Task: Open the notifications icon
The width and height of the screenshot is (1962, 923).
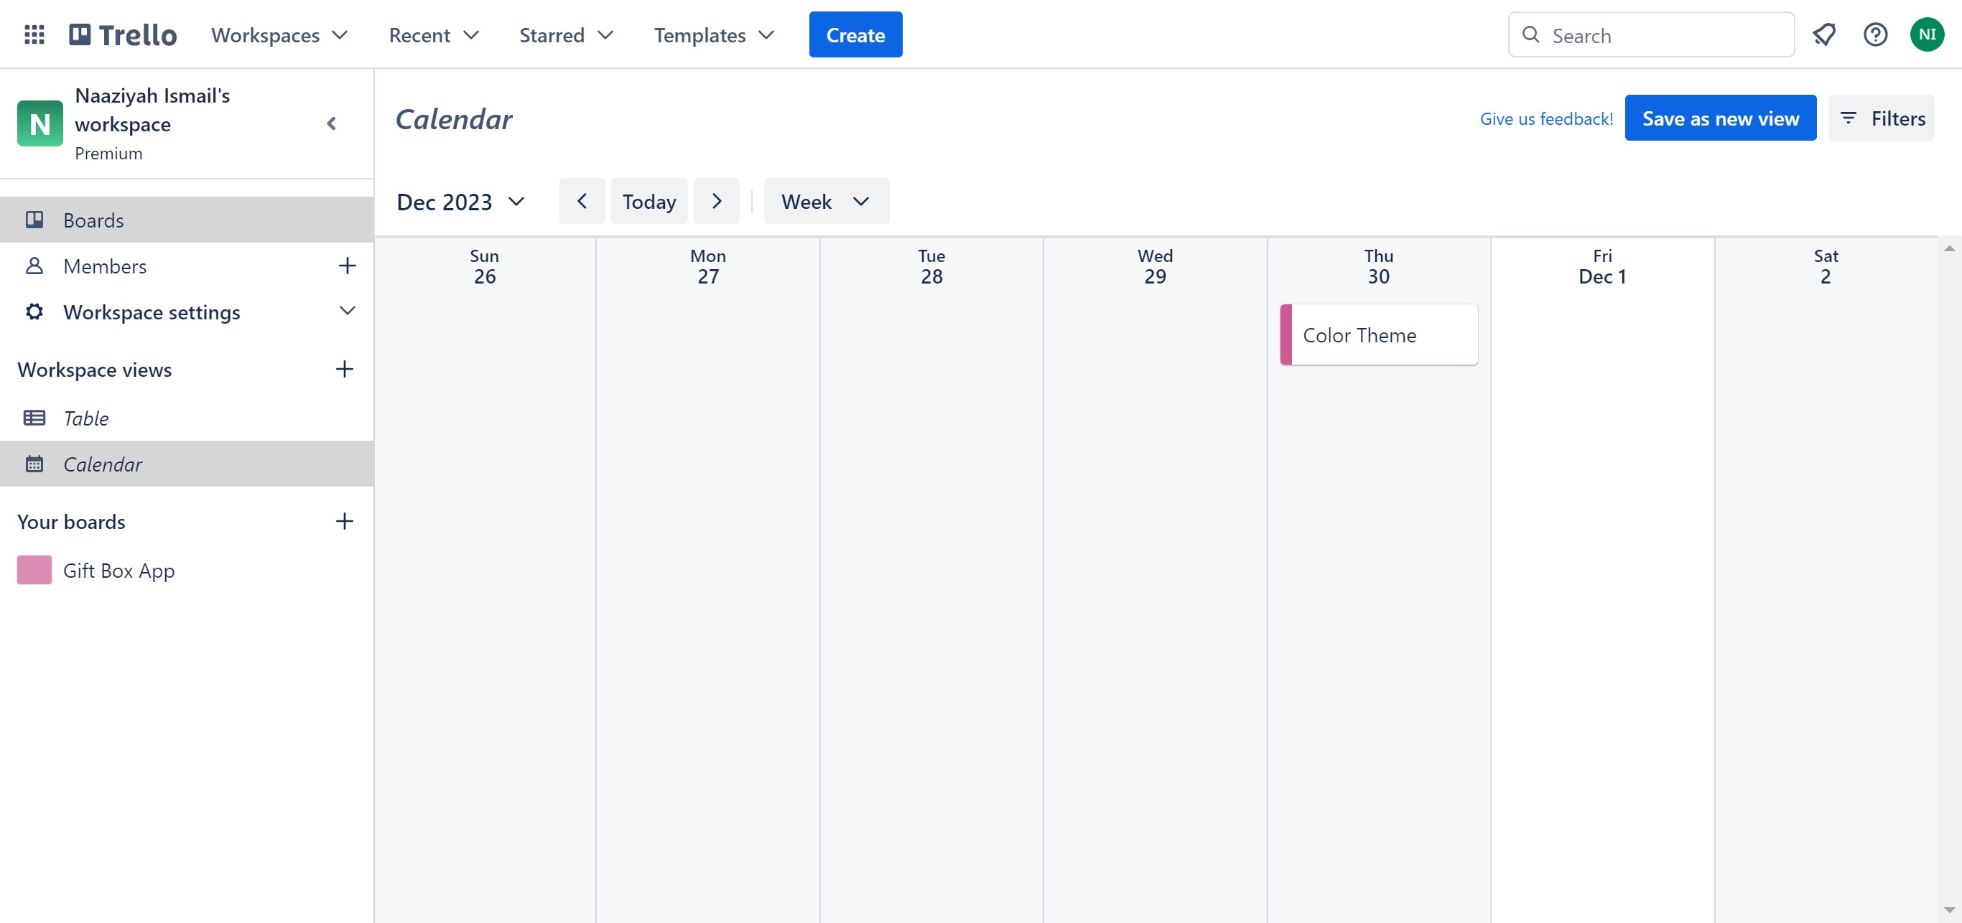Action: pyautogui.click(x=1823, y=35)
